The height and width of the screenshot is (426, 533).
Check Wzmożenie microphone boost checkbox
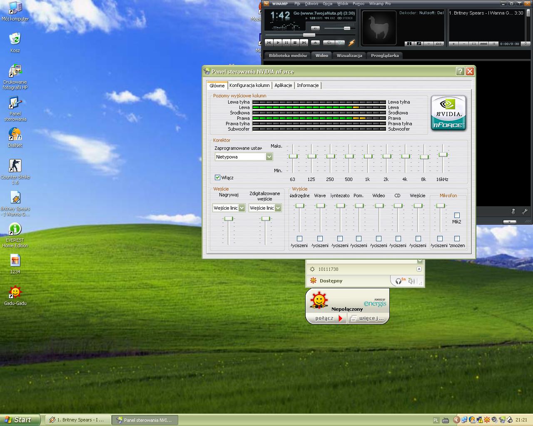coord(457,238)
